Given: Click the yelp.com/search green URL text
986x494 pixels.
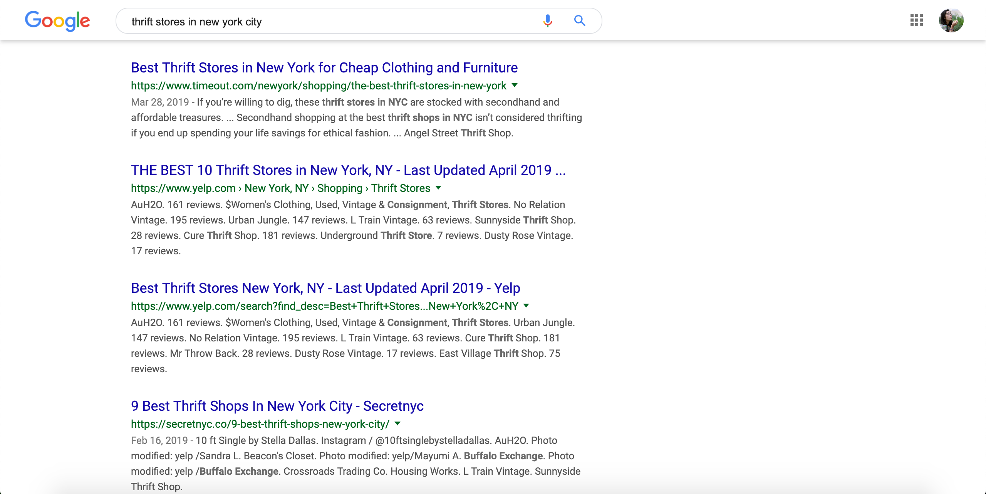Looking at the screenshot, I should 324,306.
